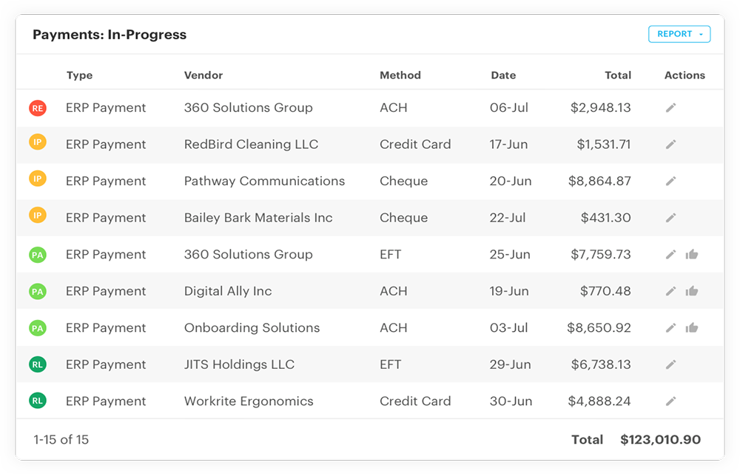Edit the Bailey Bark Materials payment
Image resolution: width=740 pixels, height=474 pixels.
pyautogui.click(x=670, y=218)
